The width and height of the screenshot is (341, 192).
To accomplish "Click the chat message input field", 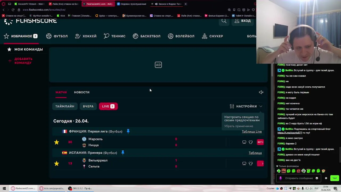I will (299, 178).
